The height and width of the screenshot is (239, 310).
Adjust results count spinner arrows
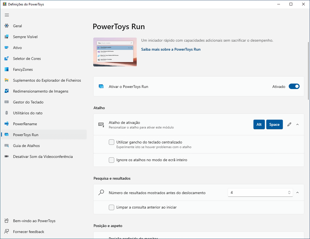point(289,192)
